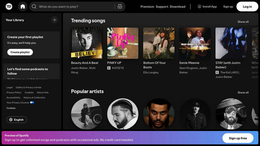Open the Support menu link
Viewport: 260px width, 146px height.
162,6
